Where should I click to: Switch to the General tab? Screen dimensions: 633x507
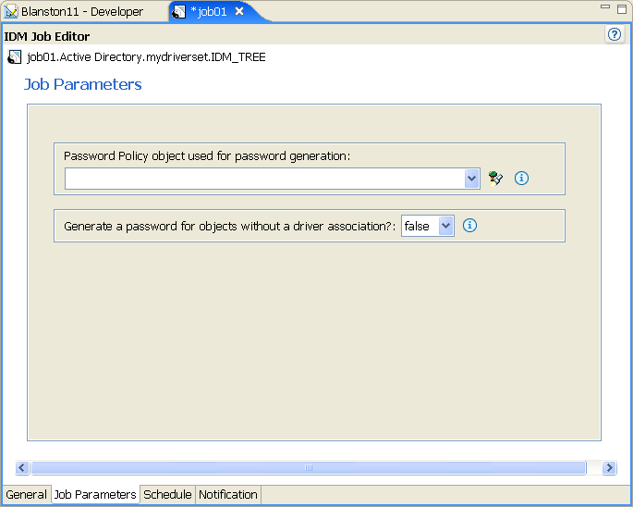click(26, 495)
